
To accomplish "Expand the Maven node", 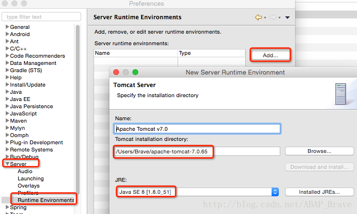I will pyautogui.click(x=7, y=121).
